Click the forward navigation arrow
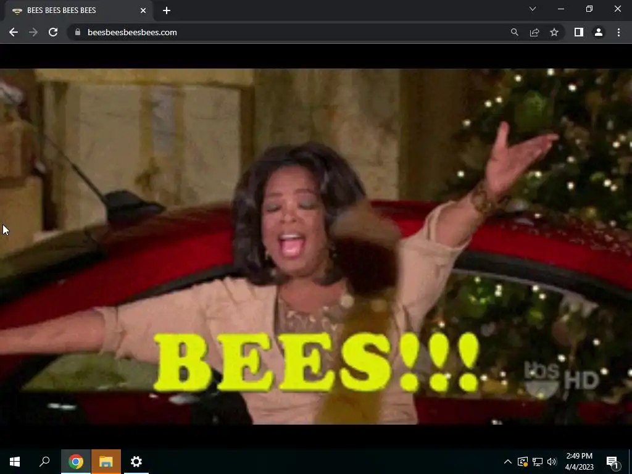 (33, 32)
